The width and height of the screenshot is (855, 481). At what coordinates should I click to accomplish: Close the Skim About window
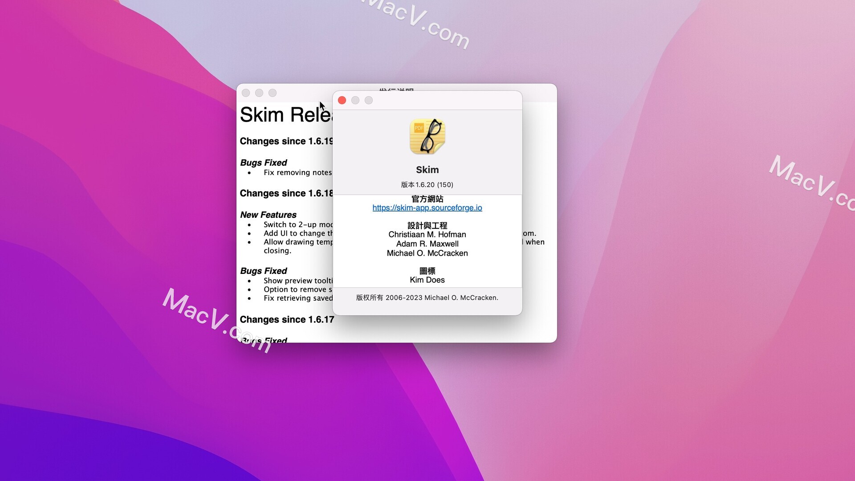(x=342, y=100)
